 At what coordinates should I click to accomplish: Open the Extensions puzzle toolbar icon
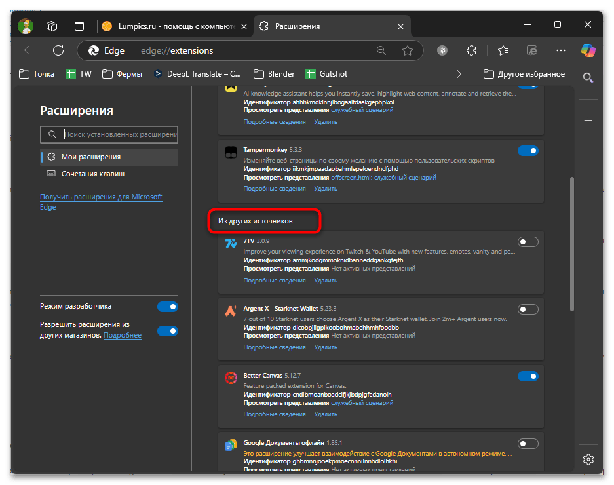pos(471,50)
